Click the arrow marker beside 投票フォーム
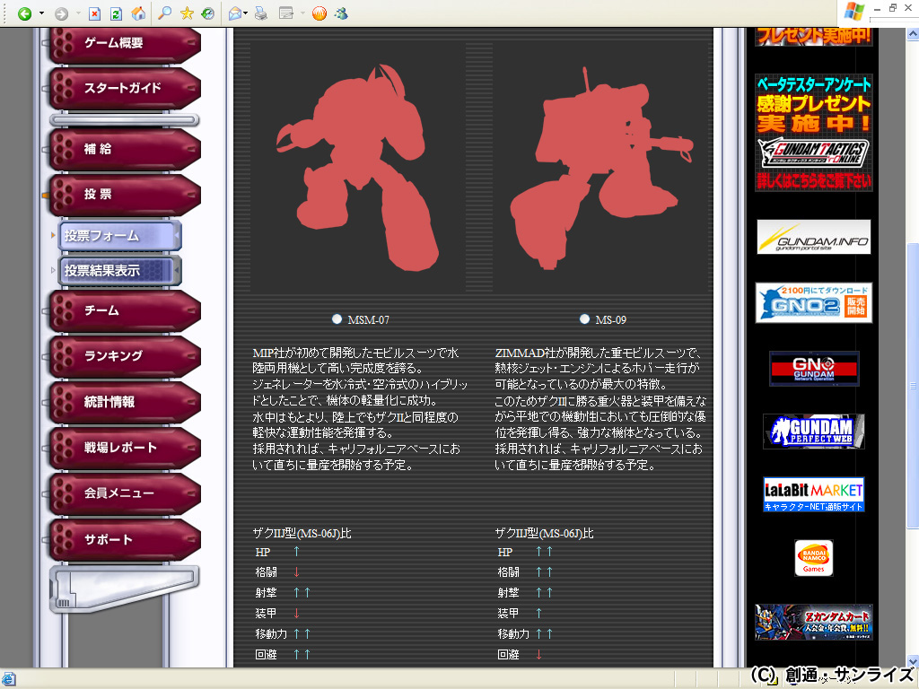This screenshot has height=689, width=919. tap(53, 236)
